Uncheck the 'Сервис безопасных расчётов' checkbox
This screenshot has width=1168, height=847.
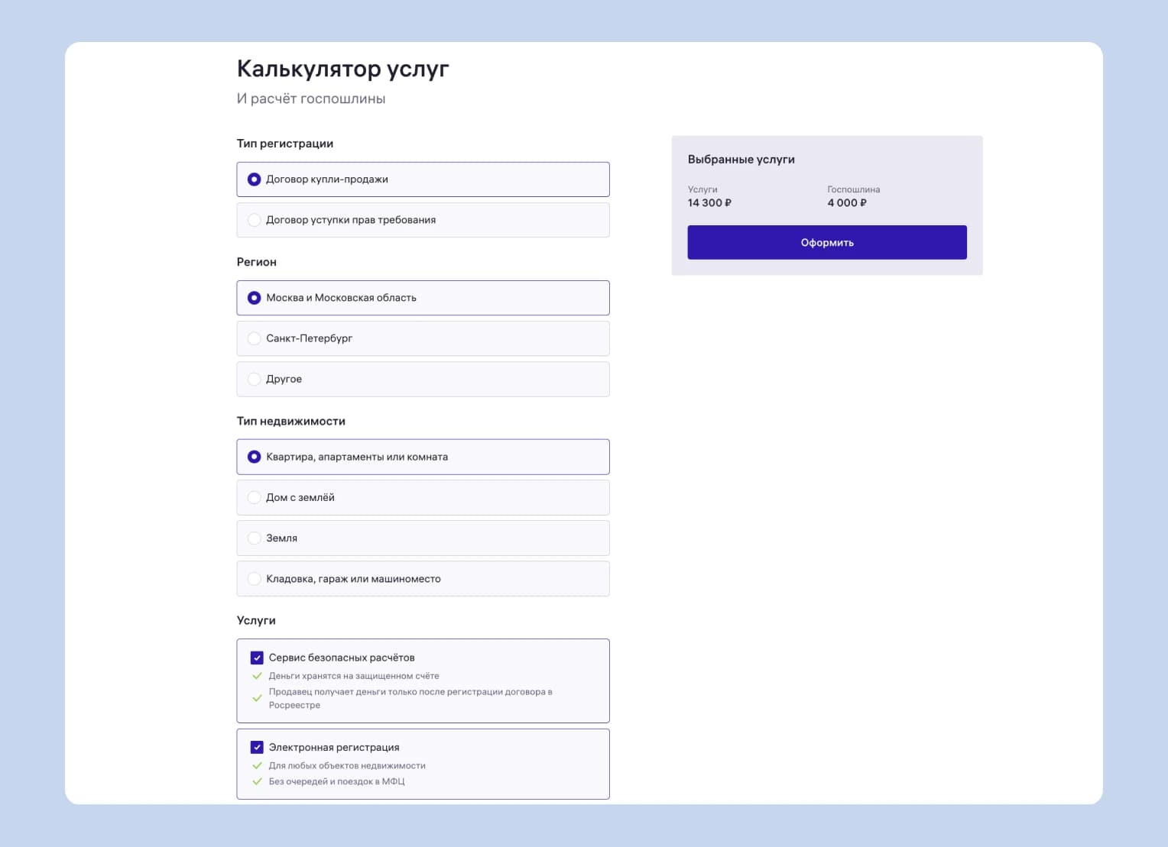257,658
